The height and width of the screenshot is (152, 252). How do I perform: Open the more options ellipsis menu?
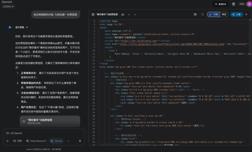click(x=68, y=141)
